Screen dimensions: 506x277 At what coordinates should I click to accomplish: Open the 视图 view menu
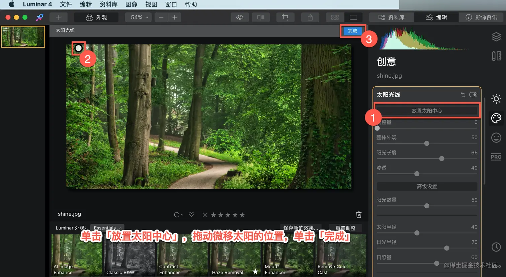(x=151, y=4)
